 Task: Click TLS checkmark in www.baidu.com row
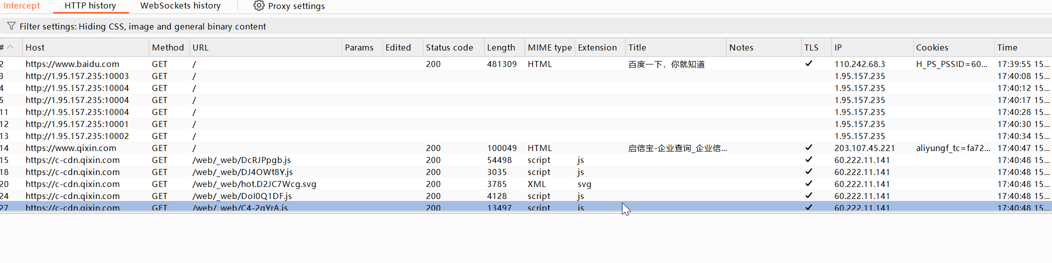(x=808, y=64)
